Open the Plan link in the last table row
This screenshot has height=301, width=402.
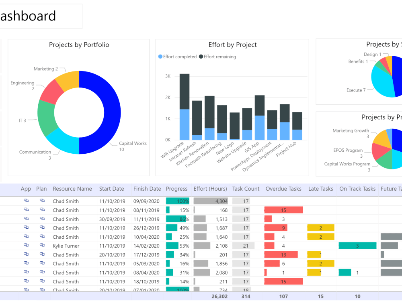(x=42, y=290)
